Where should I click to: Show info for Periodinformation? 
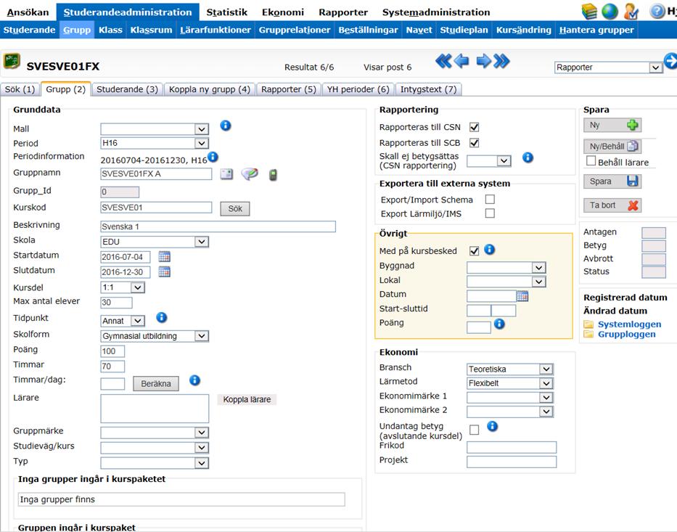pos(213,157)
